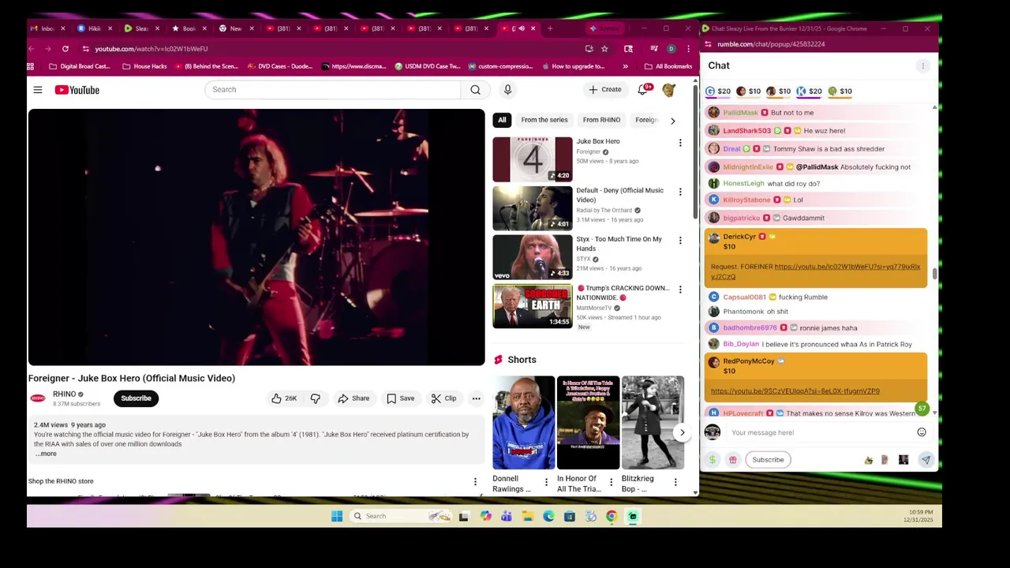Open Default - Deny video thumbnail
The image size is (1010, 568).
coord(533,208)
